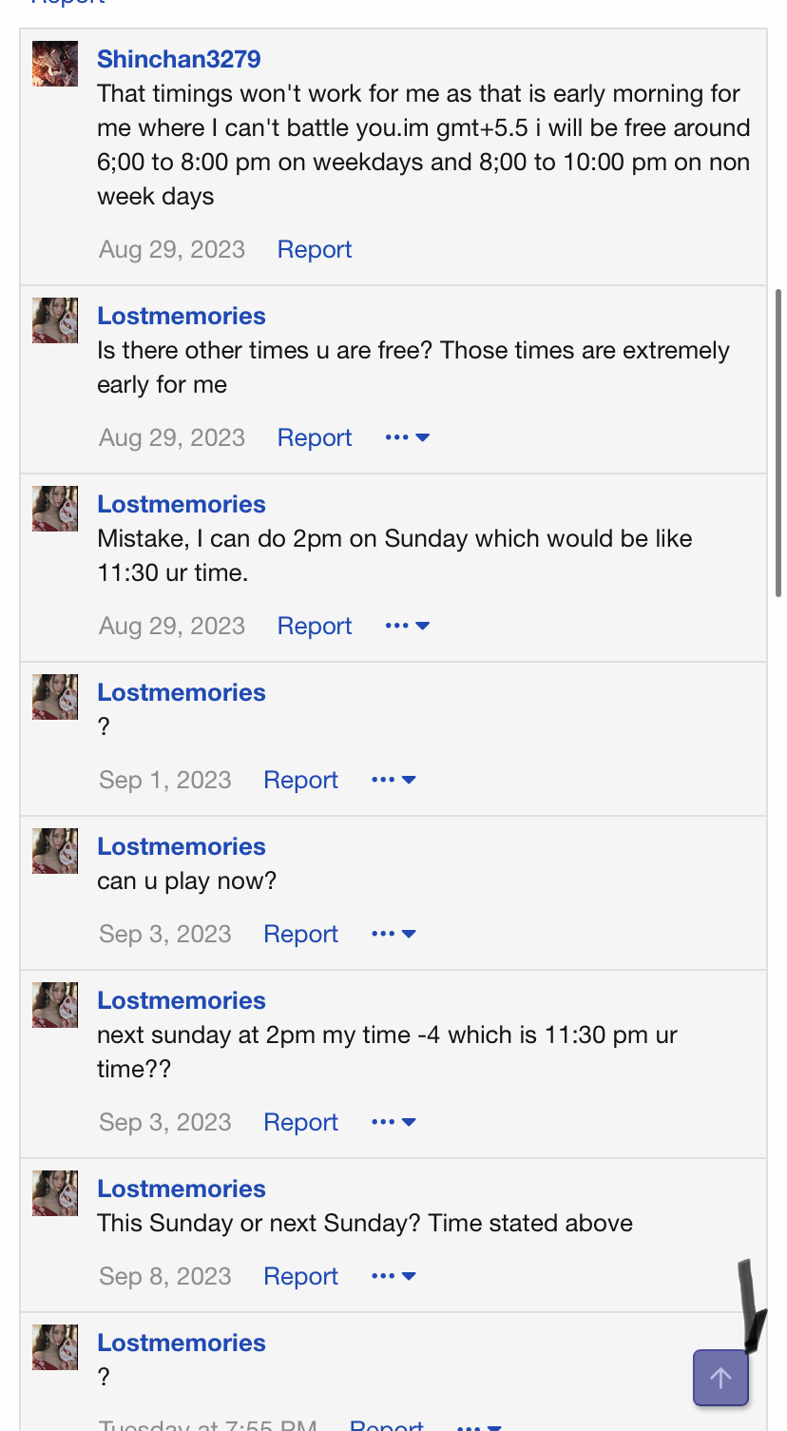Expand options menu on 'extremely early for me' comment
Screen dimensions: 787x1431
tap(408, 437)
